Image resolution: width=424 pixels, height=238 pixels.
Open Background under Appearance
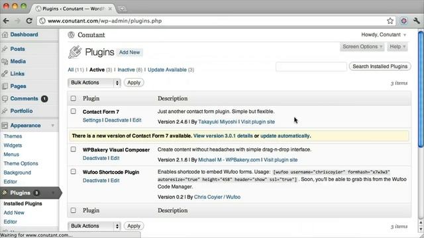tap(17, 173)
